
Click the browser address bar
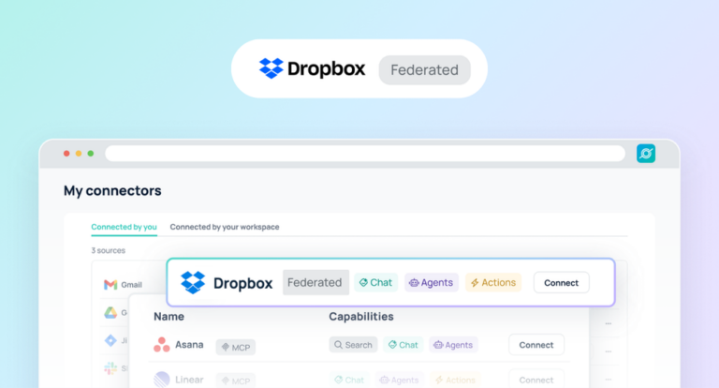click(365, 154)
